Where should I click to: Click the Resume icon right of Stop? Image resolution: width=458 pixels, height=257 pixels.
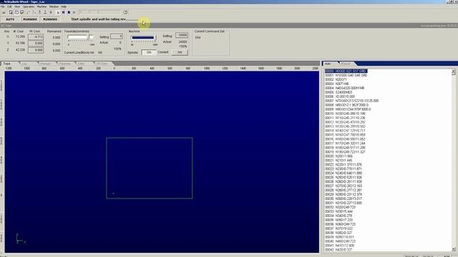tap(74, 13)
